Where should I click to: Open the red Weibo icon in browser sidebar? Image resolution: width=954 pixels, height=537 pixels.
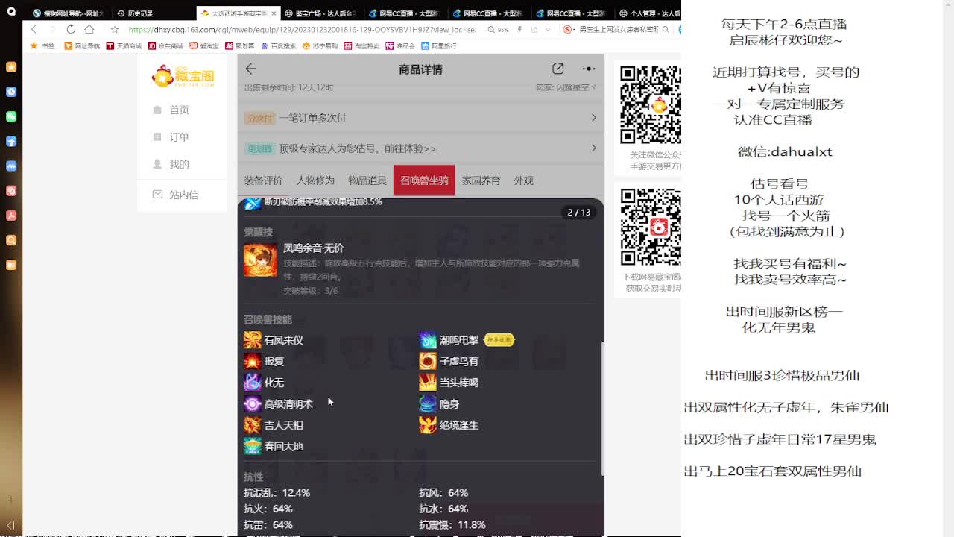pyautogui.click(x=11, y=191)
